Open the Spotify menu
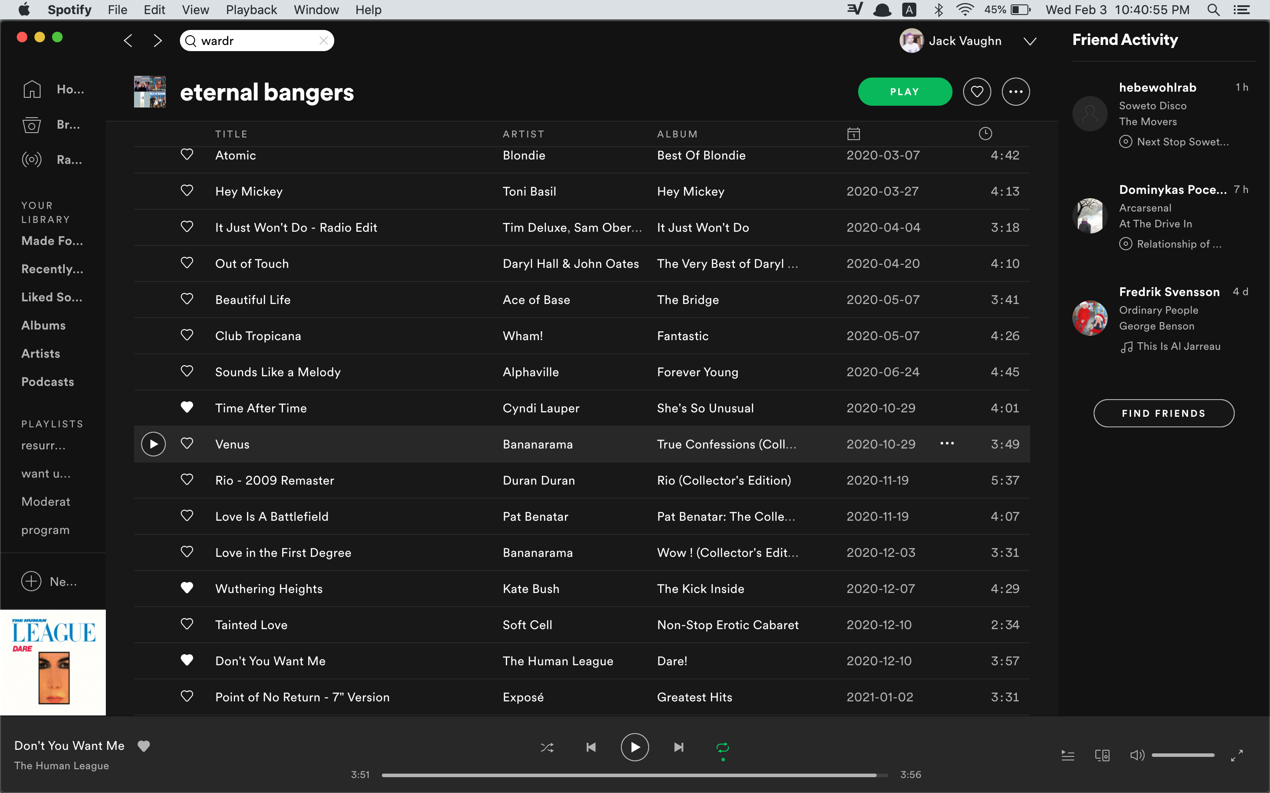Viewport: 1270px width, 793px height. point(69,10)
